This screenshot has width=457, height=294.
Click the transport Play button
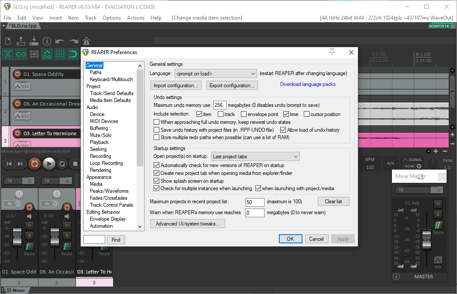(49, 164)
